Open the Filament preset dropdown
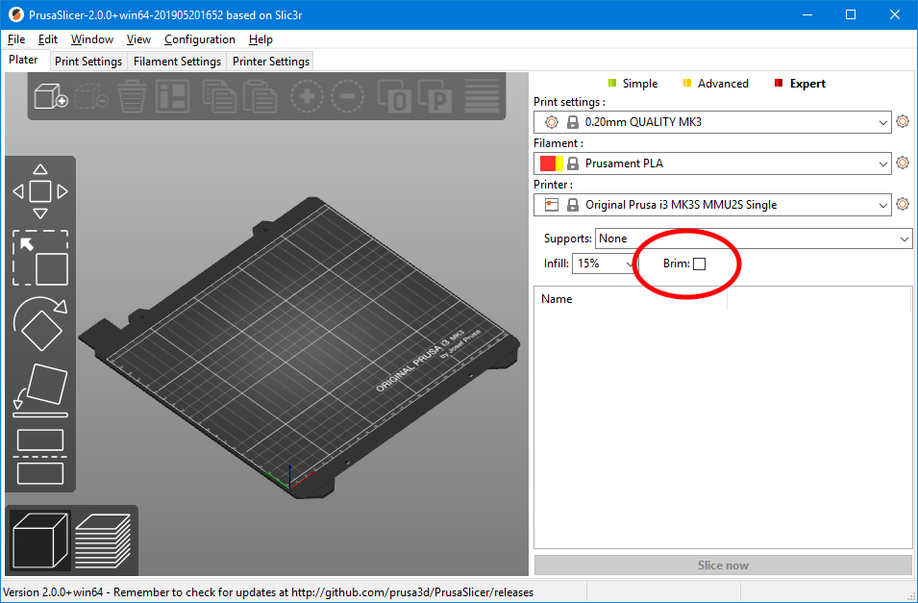Screen dimensions: 918x603 712,163
